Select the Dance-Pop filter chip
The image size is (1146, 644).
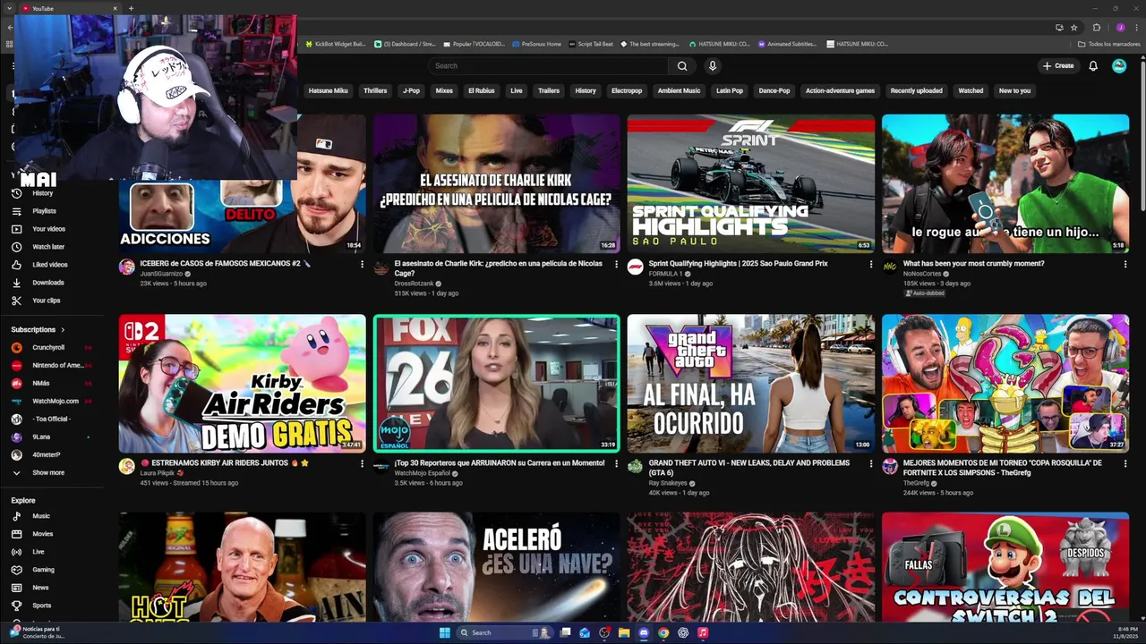coord(774,90)
